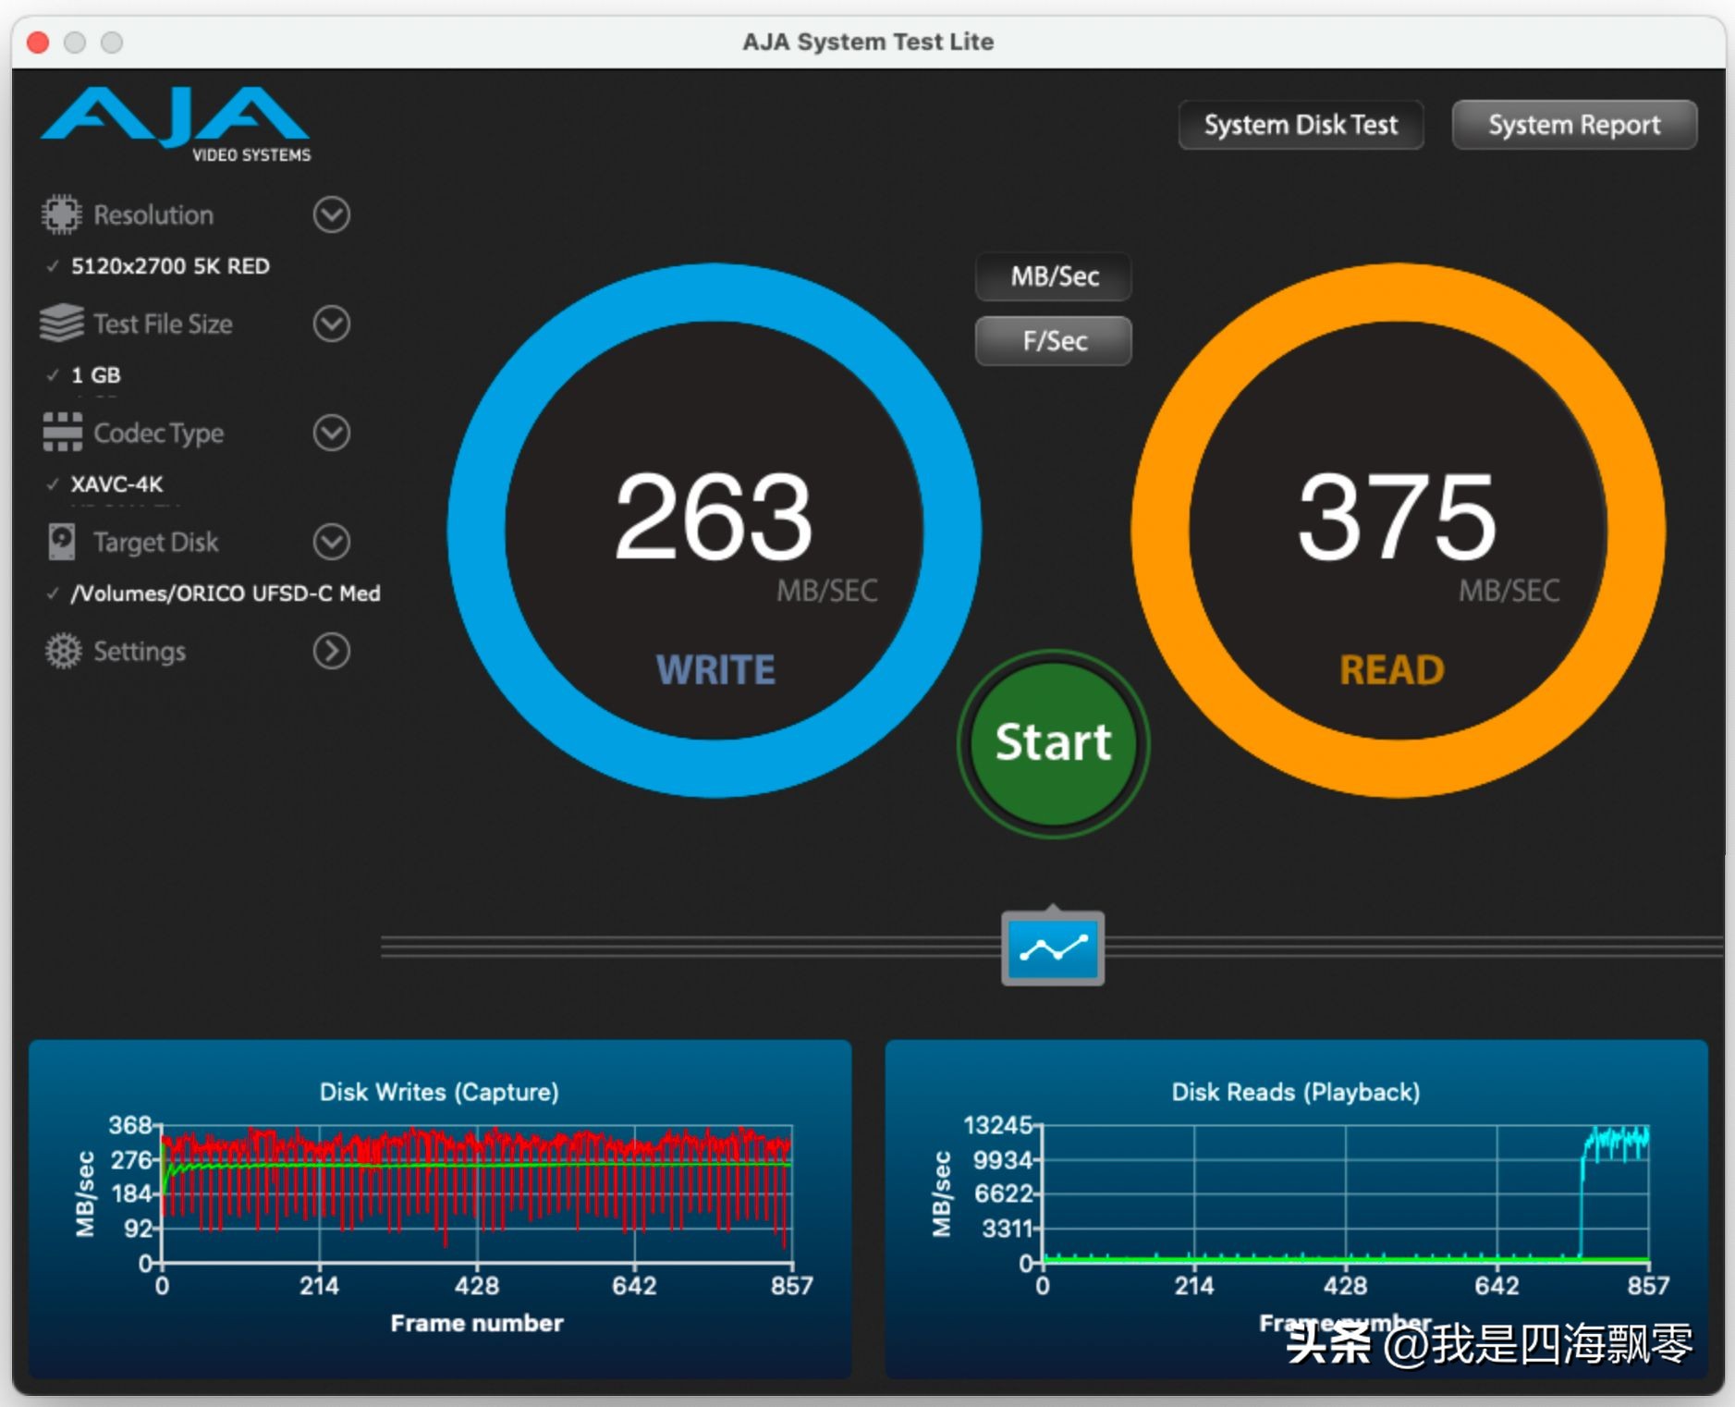Select the /Volumes/ORICO UFSD-C target disk

coord(226,593)
